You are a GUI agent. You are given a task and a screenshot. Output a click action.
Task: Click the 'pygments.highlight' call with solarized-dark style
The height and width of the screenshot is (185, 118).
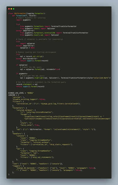click(x=65, y=78)
